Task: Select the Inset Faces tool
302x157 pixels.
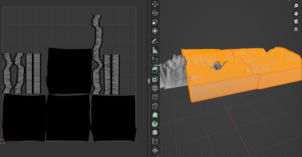Action: point(155,79)
